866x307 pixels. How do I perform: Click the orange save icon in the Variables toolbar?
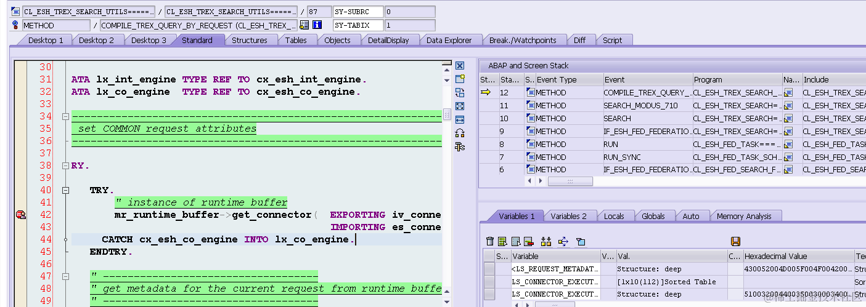click(735, 241)
